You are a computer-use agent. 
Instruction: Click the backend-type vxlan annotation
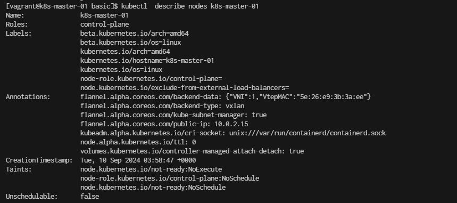162,105
